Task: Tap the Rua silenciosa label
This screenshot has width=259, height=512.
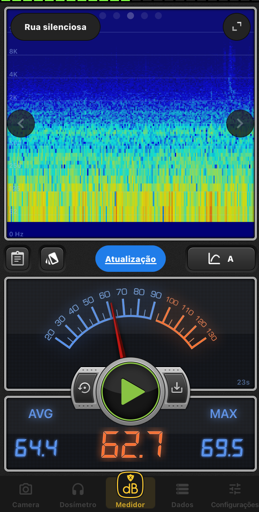Action: tap(55, 27)
